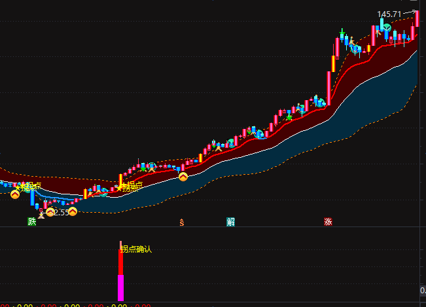Click the orange up-chevron circle above the S marker
Screen dimensions: 426x307
[x=183, y=177]
